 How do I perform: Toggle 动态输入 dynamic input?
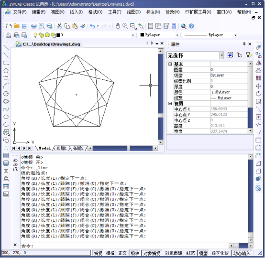pos(242,253)
